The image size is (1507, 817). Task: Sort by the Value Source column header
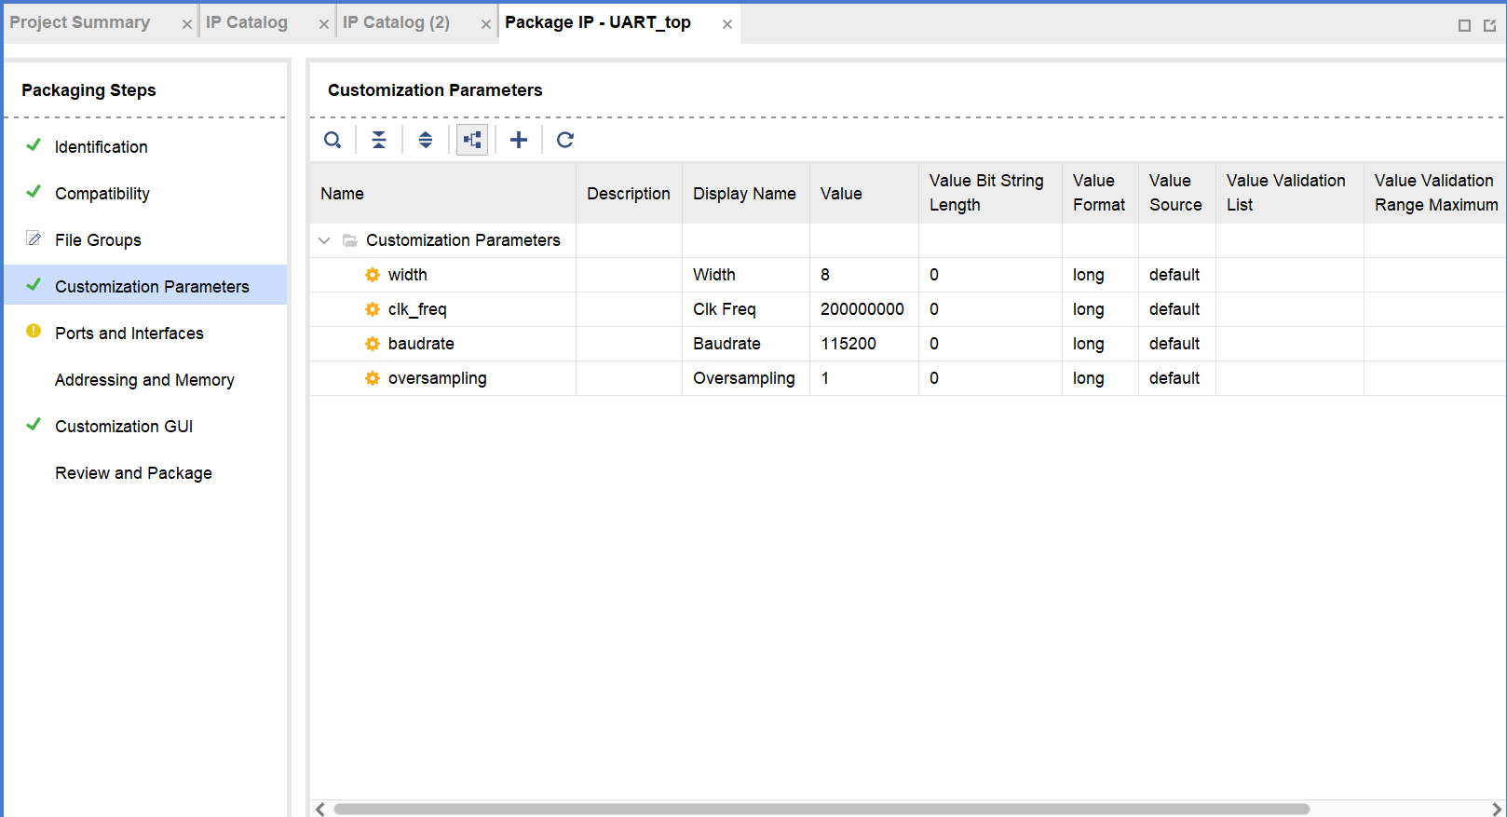click(x=1175, y=193)
